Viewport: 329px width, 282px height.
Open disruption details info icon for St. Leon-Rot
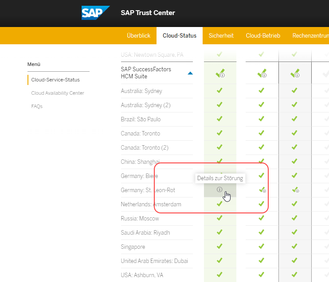[x=219, y=189]
